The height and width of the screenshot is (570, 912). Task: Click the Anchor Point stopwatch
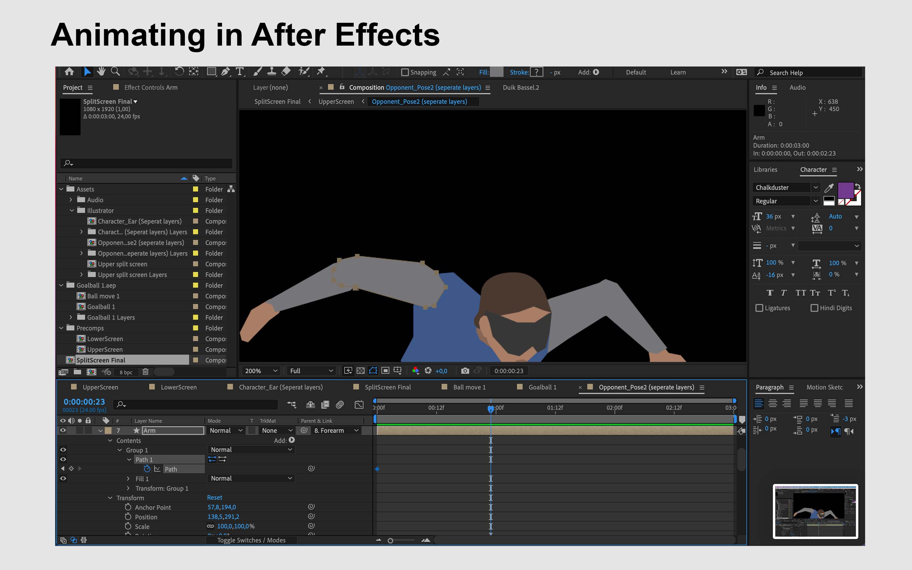(128, 507)
